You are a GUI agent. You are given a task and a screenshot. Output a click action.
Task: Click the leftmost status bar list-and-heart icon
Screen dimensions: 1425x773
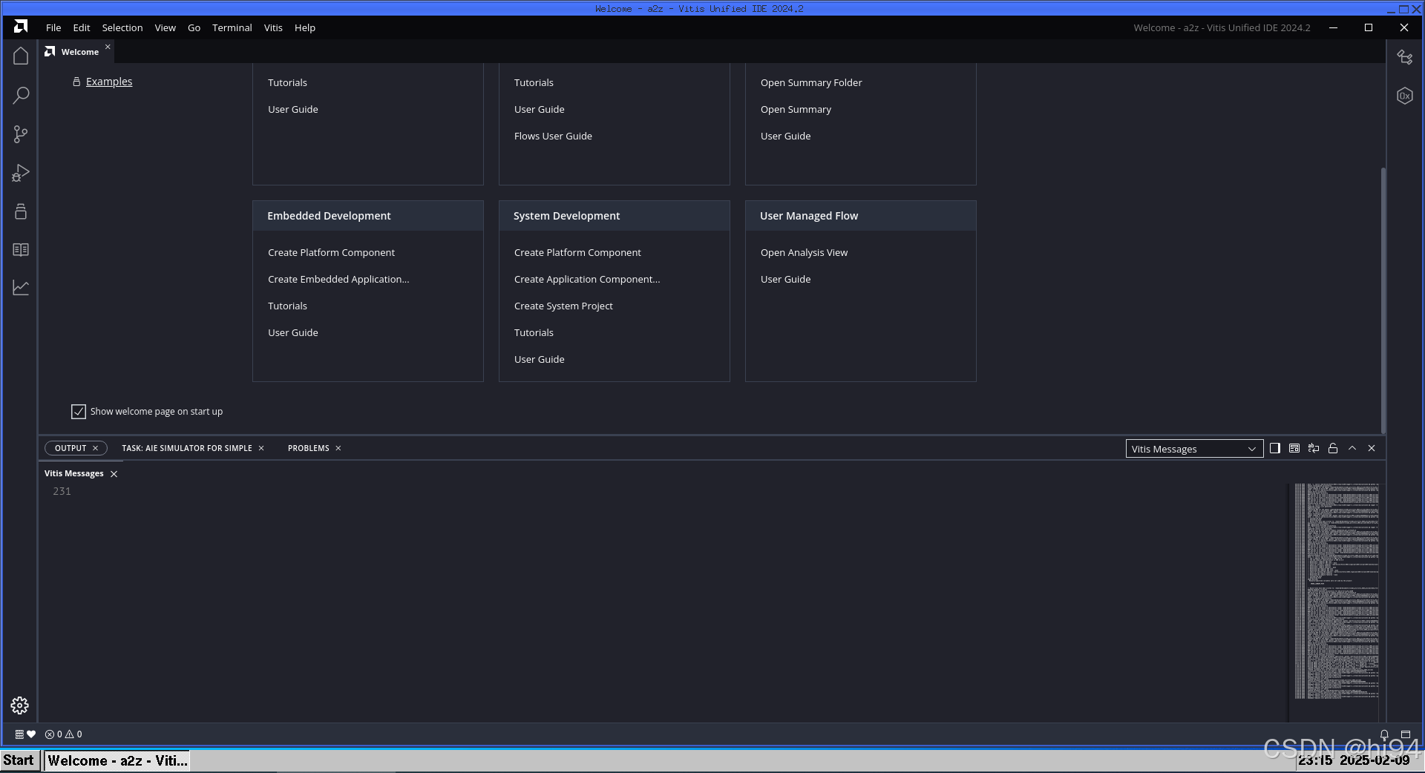(25, 734)
